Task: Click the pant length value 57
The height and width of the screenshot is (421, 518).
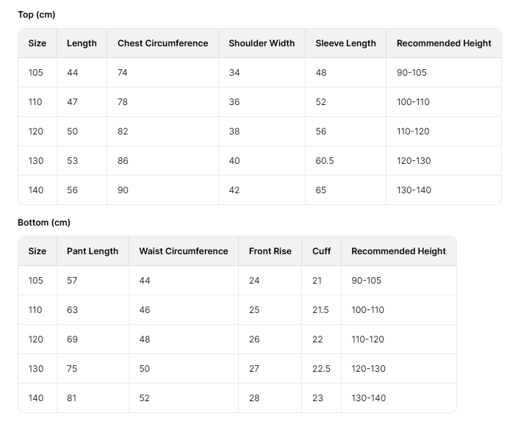Action: [x=72, y=281]
